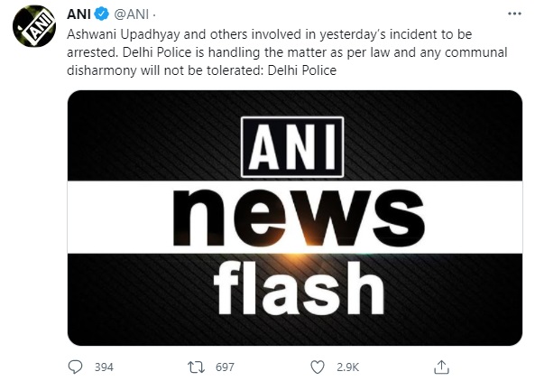
Task: Click the white "flash" text in the image
Action: click(x=299, y=287)
